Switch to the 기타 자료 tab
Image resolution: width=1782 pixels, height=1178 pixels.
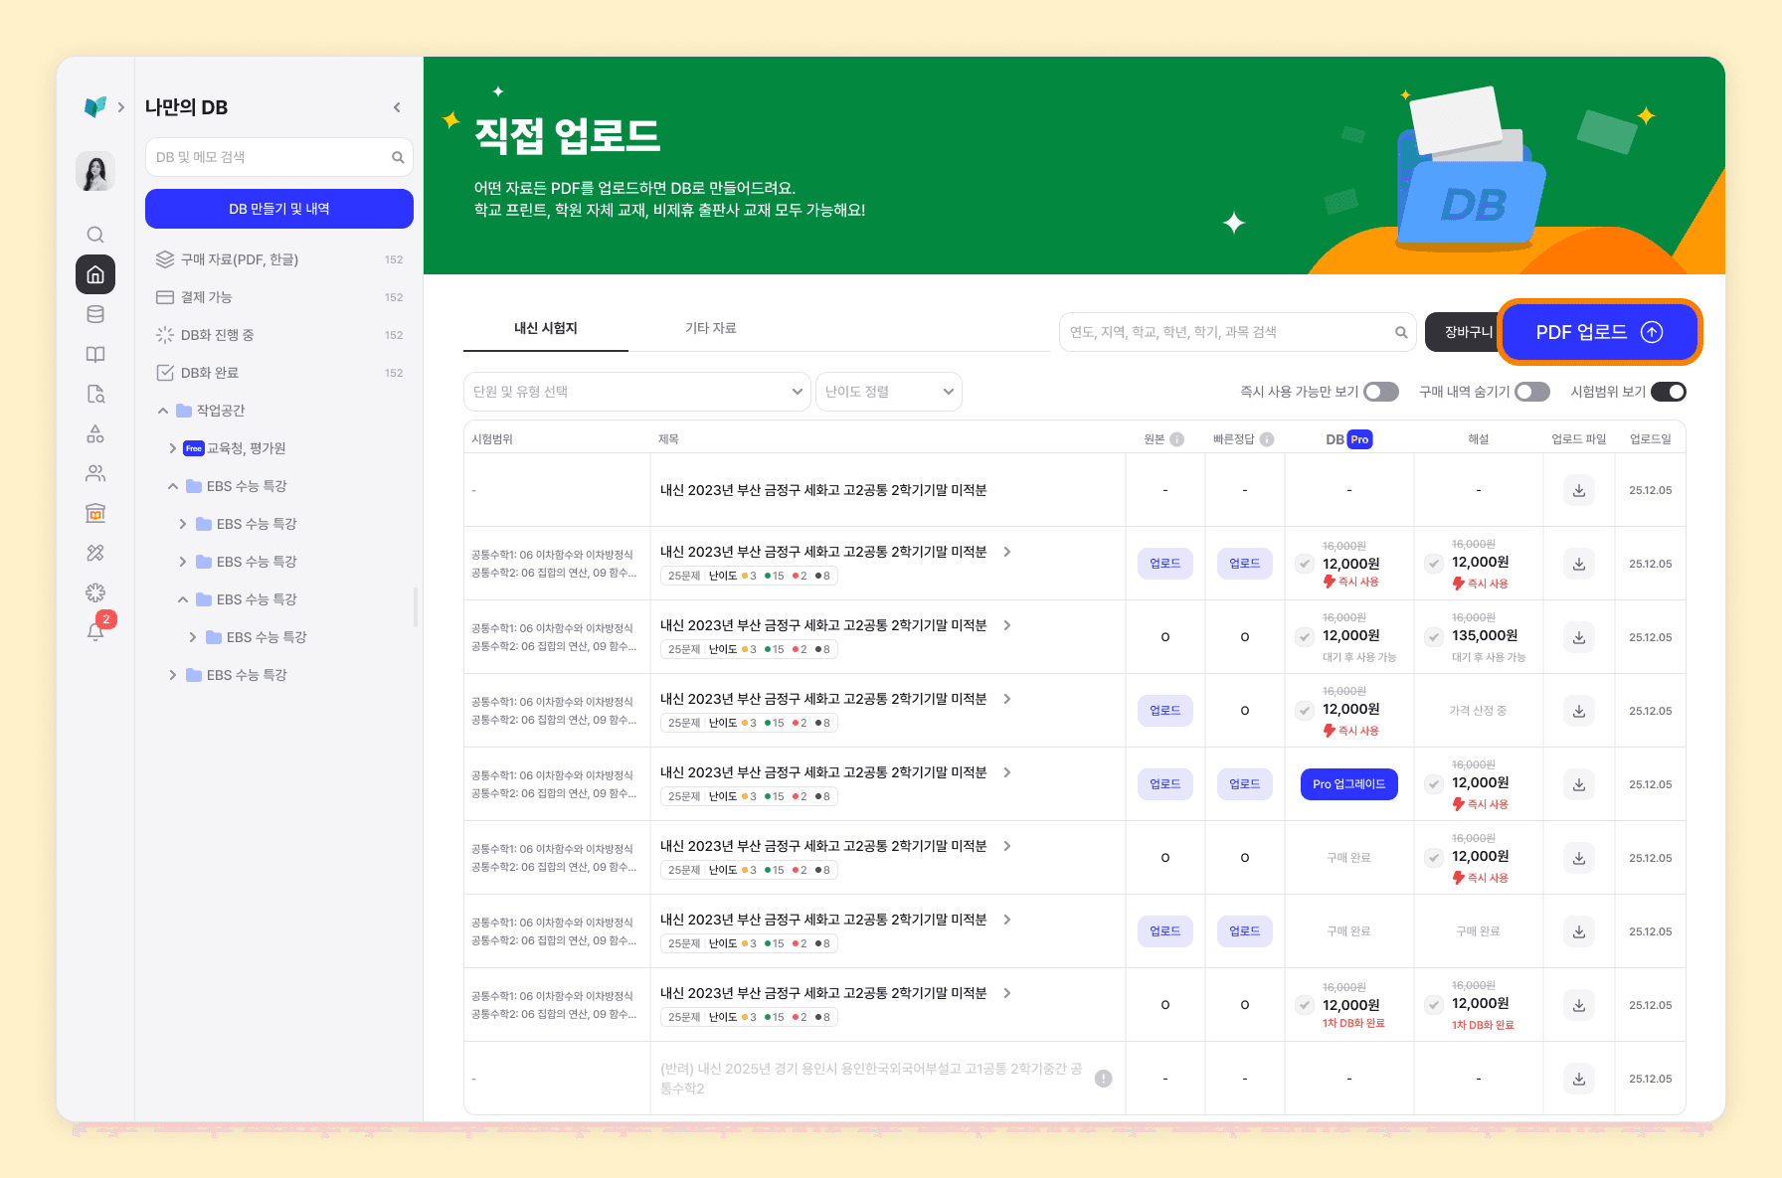click(x=711, y=328)
